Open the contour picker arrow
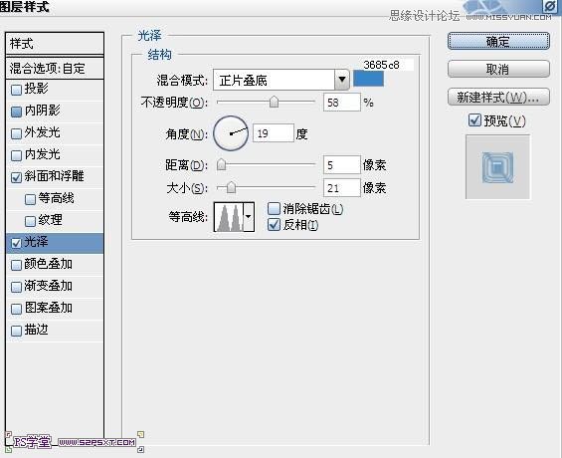 pos(249,217)
